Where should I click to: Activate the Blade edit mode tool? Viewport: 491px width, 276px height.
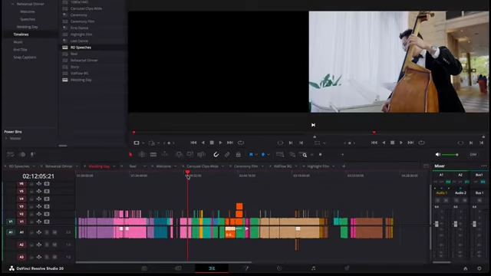pos(153,154)
